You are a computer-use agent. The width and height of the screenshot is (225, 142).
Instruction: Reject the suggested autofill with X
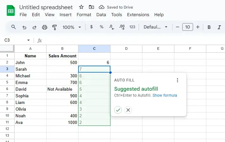coord(128,110)
